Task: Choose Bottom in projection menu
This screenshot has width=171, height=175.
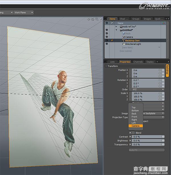Action: point(136,110)
